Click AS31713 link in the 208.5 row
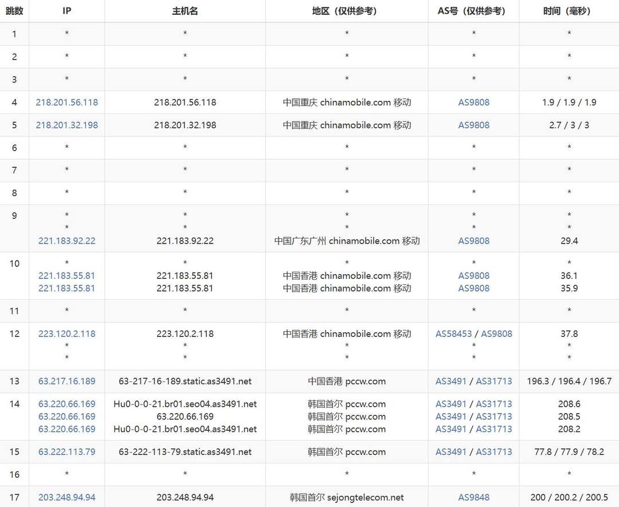The width and height of the screenshot is (619, 507). point(494,416)
